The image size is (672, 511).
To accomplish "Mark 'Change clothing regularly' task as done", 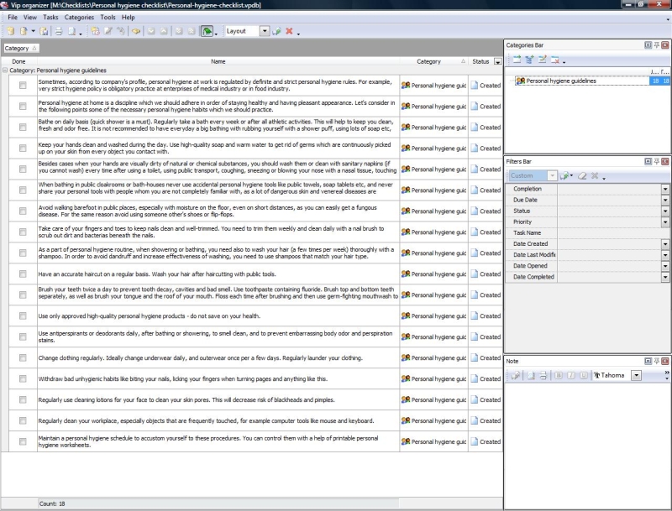I will coord(23,357).
